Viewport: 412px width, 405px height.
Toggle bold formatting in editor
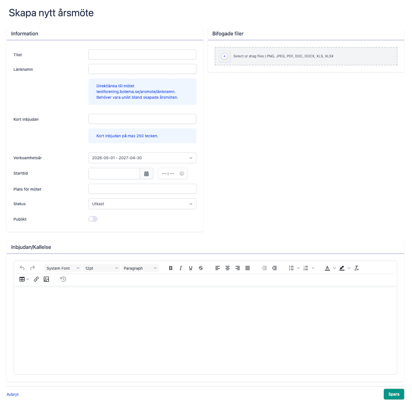(x=171, y=268)
